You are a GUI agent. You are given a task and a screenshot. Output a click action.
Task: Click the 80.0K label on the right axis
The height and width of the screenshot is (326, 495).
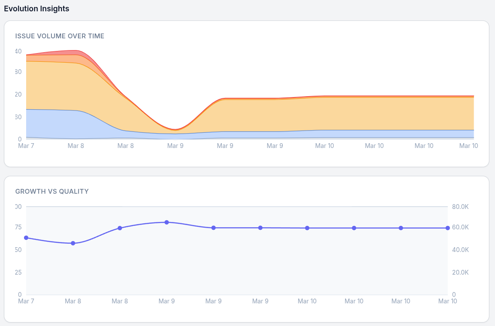coord(460,207)
